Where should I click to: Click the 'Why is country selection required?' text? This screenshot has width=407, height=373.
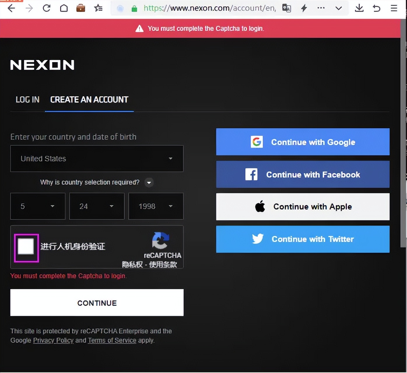(x=90, y=182)
